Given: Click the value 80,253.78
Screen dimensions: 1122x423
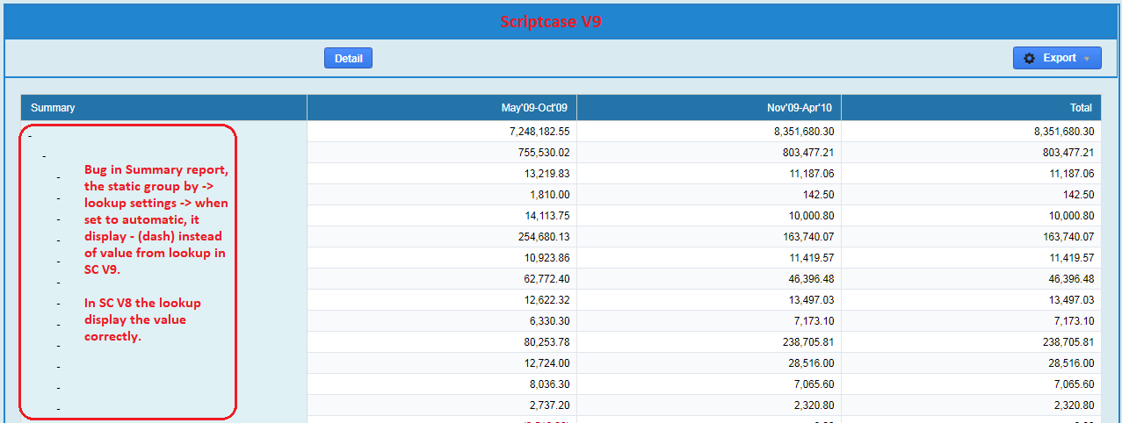Looking at the screenshot, I should (547, 342).
